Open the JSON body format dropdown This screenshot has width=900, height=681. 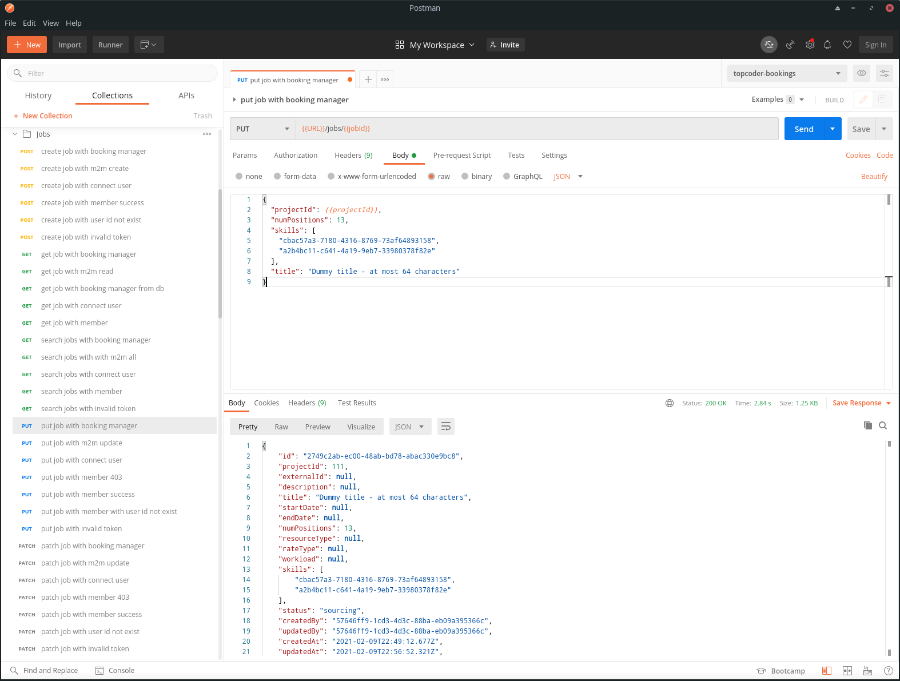(x=568, y=177)
